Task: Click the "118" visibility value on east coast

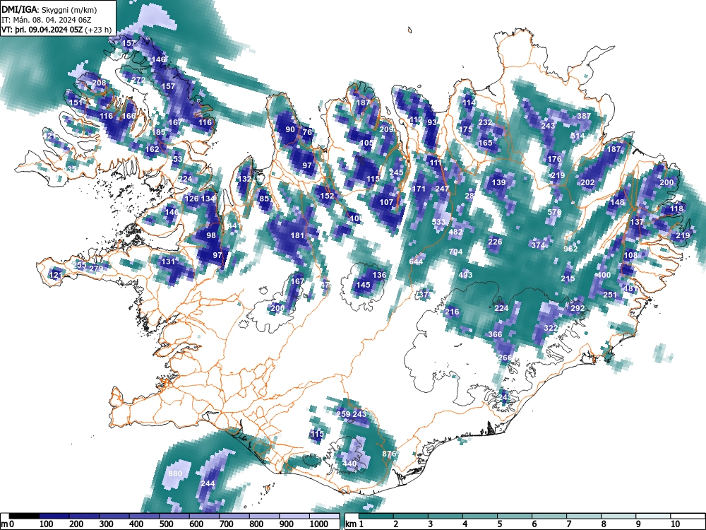Action: pyautogui.click(x=677, y=208)
